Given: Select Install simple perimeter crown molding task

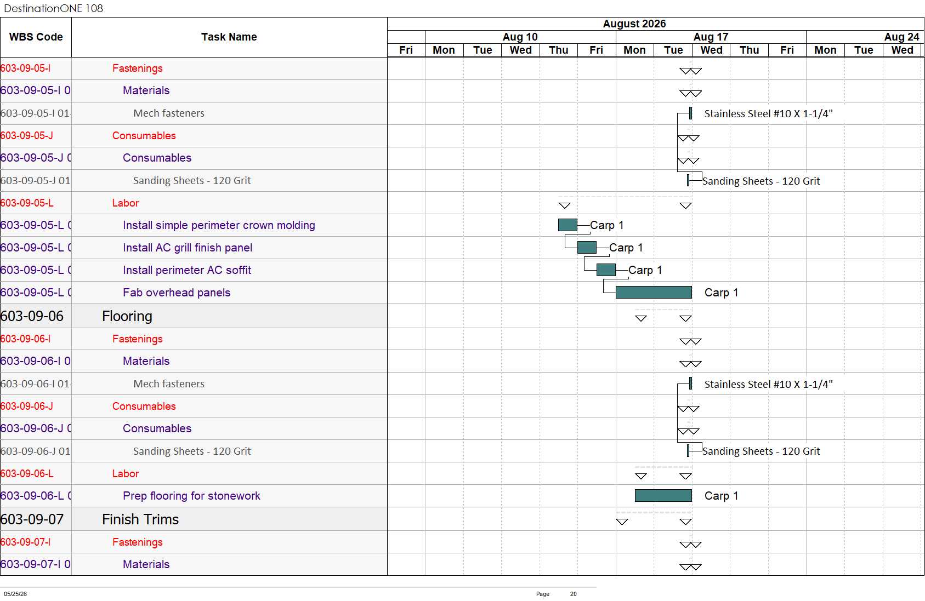Looking at the screenshot, I should (219, 225).
